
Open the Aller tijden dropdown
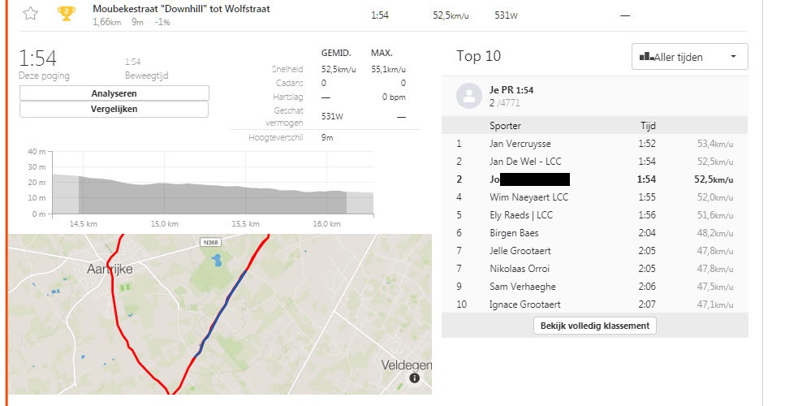coord(689,57)
